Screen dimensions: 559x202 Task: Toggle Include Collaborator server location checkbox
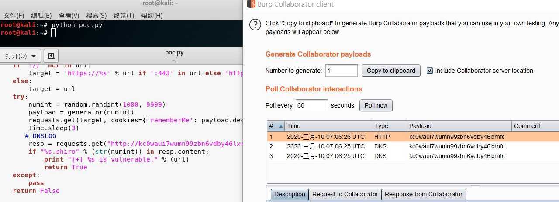[x=430, y=71]
